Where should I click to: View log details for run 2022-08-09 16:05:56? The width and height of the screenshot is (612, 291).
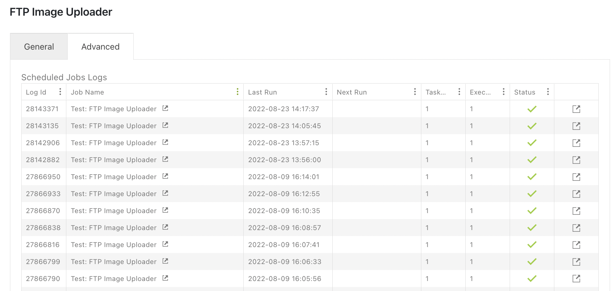(576, 279)
